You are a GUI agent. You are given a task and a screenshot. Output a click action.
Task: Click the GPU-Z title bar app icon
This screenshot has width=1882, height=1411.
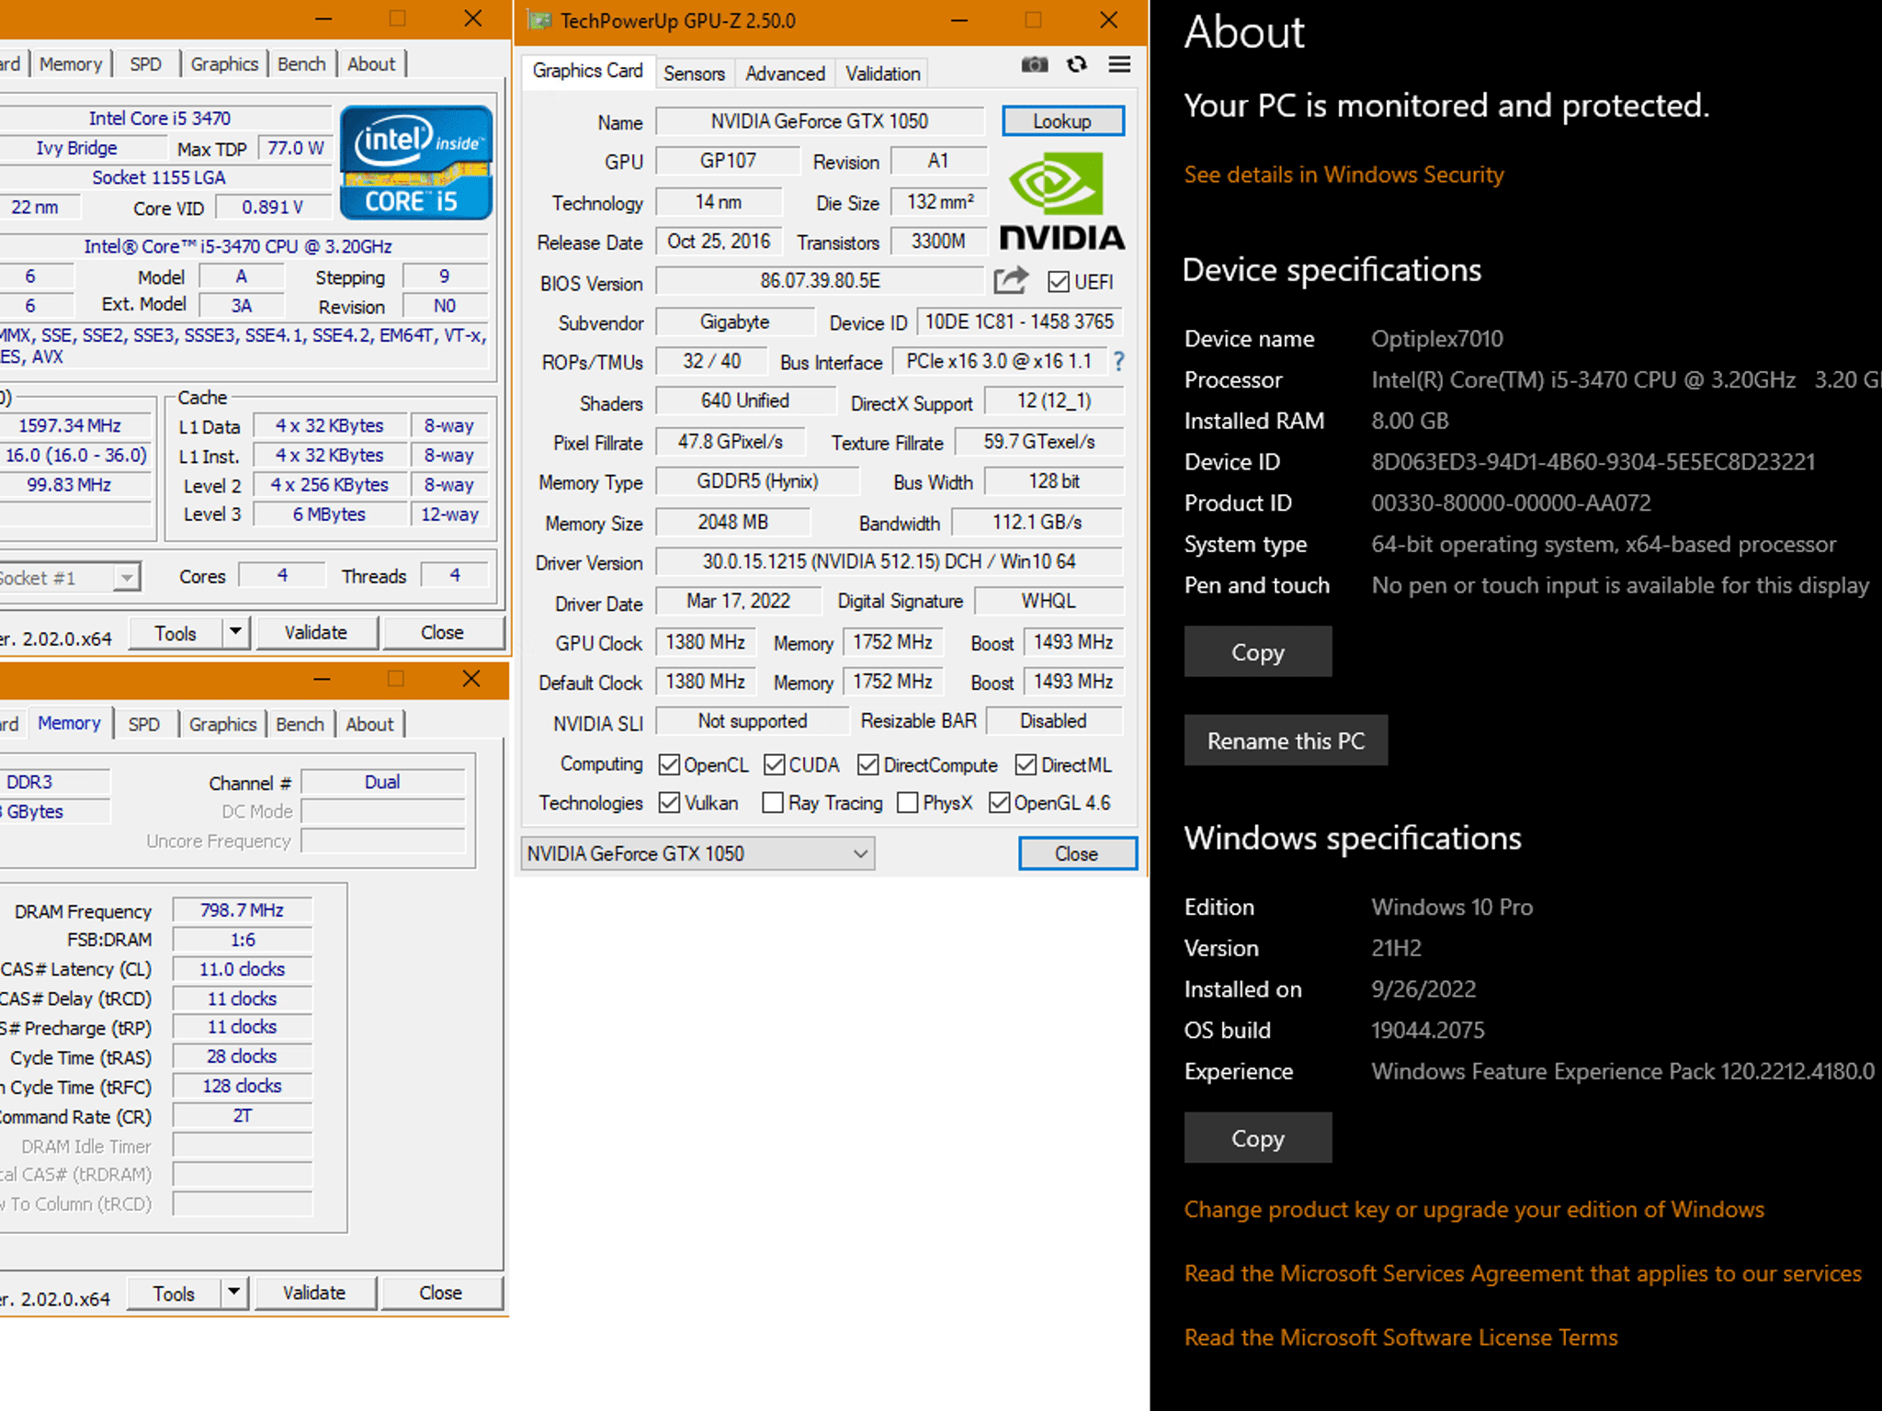[x=539, y=20]
